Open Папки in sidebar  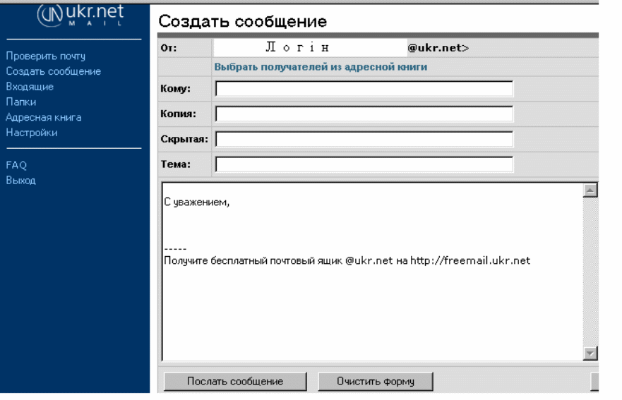[x=20, y=102]
